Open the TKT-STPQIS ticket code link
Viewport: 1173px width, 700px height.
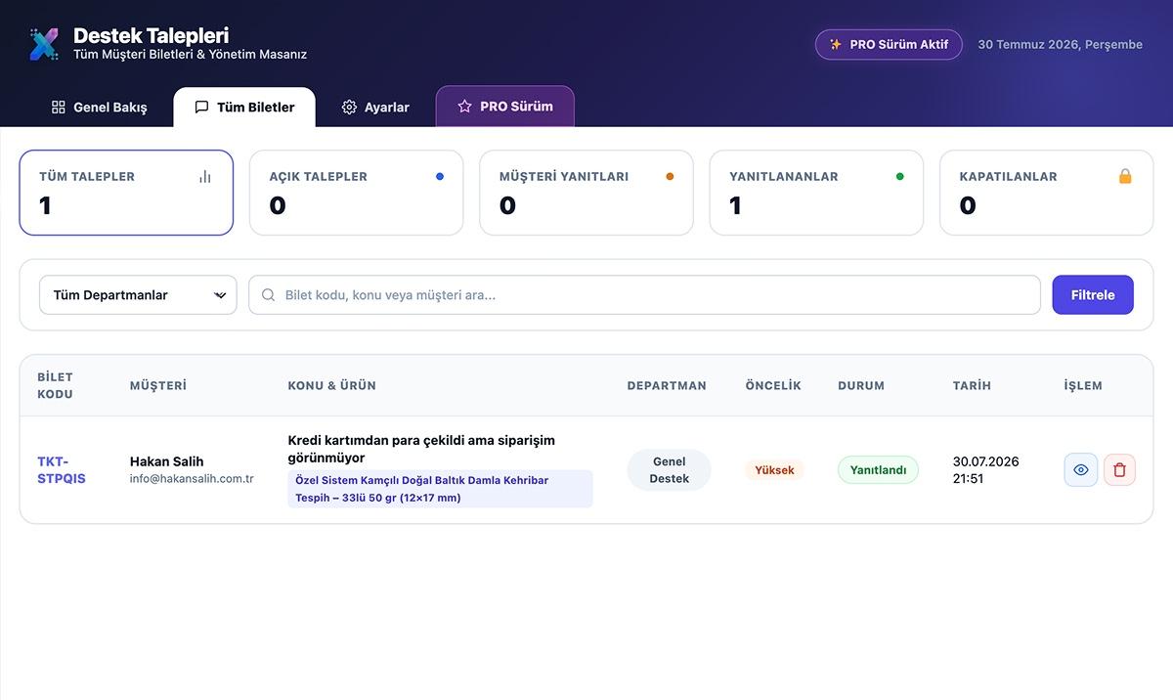point(62,470)
